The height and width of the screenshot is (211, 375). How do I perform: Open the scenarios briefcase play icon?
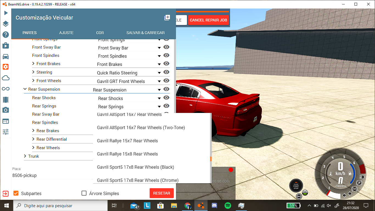tap(6, 46)
